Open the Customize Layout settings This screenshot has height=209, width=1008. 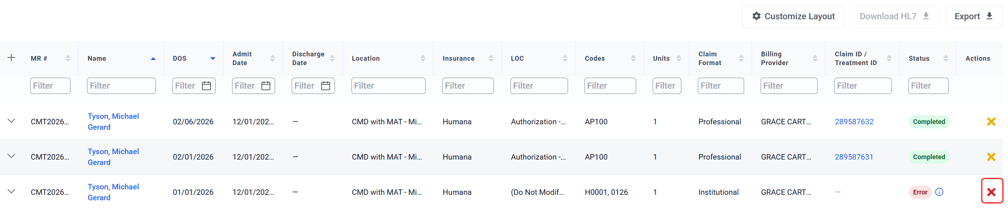tap(793, 16)
